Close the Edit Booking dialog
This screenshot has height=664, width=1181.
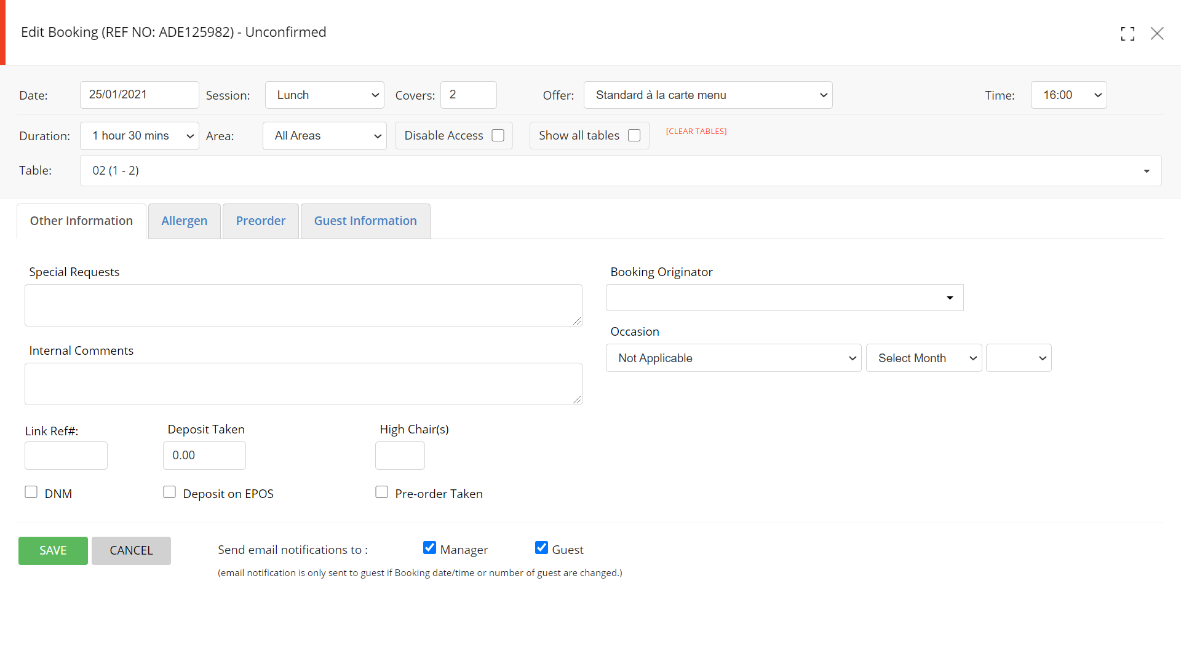point(1157,34)
